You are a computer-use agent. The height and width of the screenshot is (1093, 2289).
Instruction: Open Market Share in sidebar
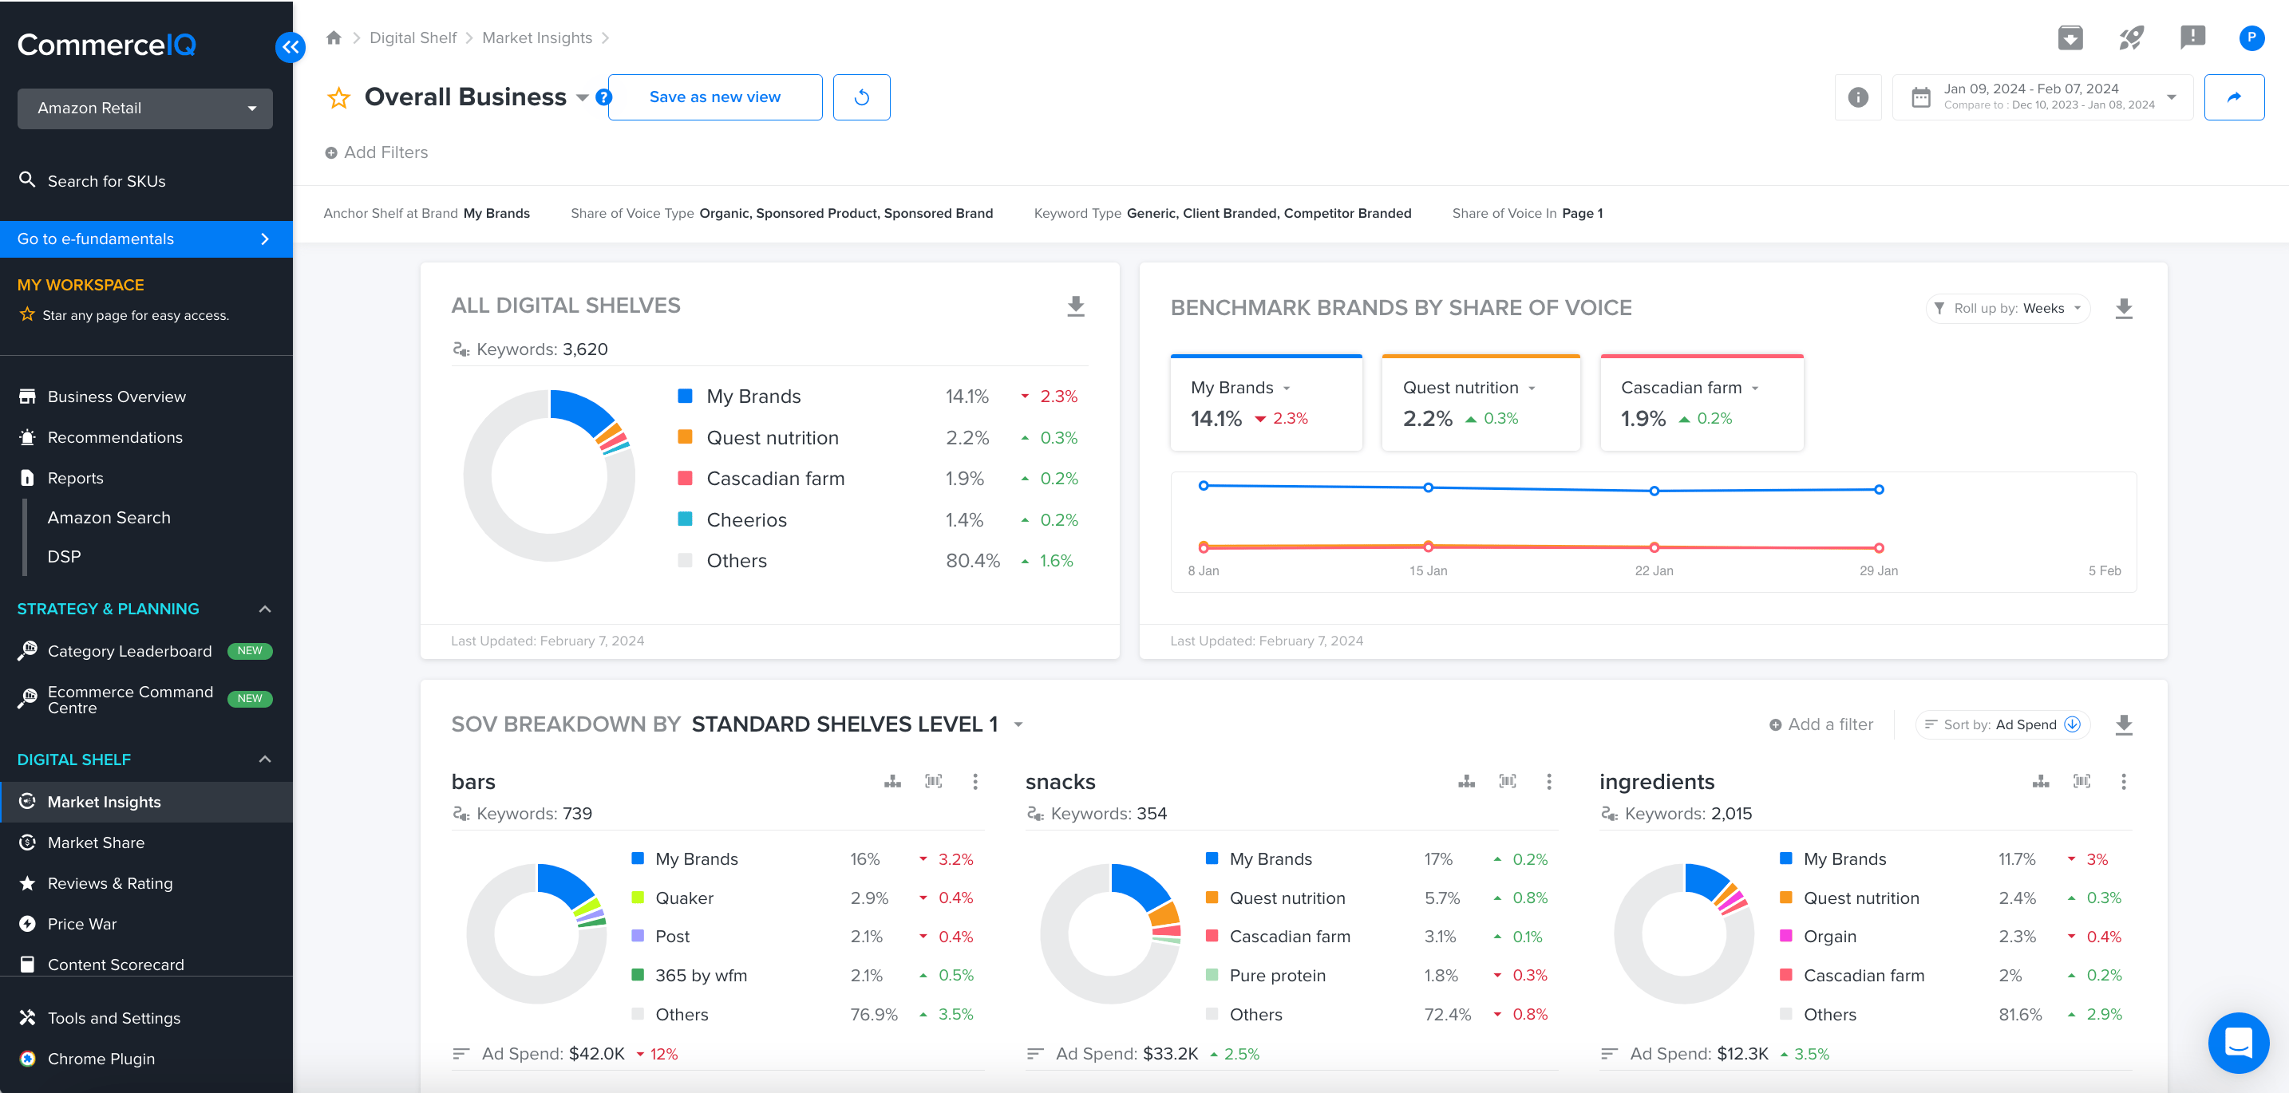click(96, 842)
